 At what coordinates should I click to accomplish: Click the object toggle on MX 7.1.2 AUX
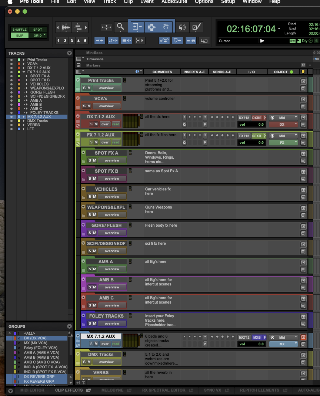(303, 337)
